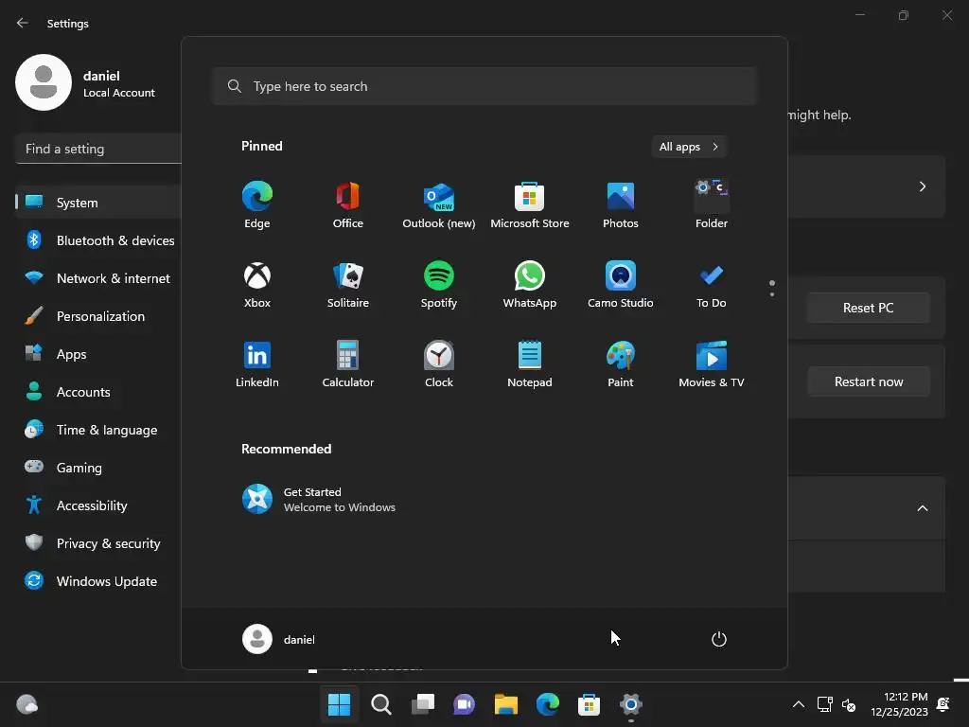Select System in Settings sidebar
The height and width of the screenshot is (727, 969).
coord(98,203)
